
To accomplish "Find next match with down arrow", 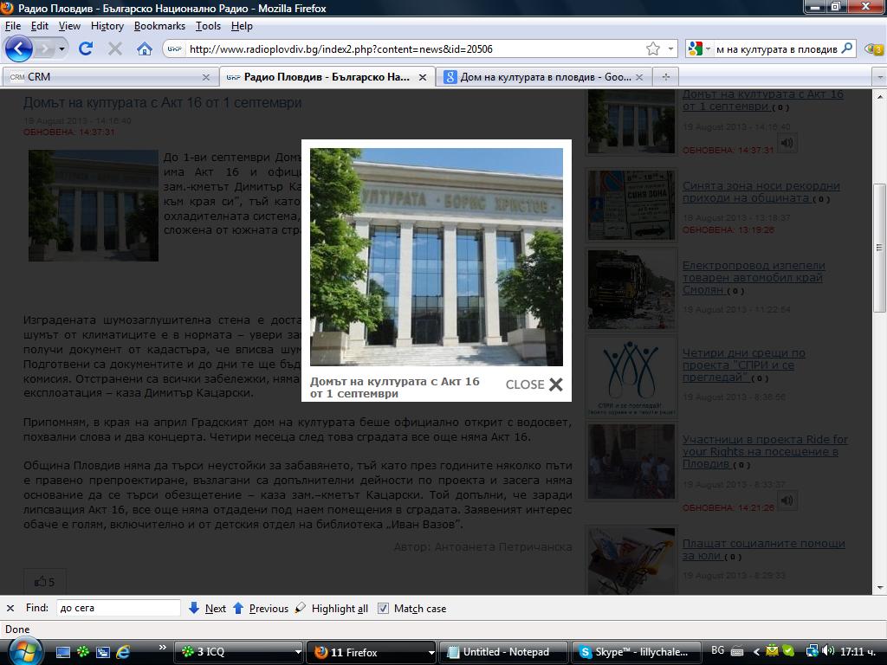I will (x=193, y=608).
